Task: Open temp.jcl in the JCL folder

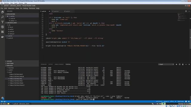Action: coord(12,34)
